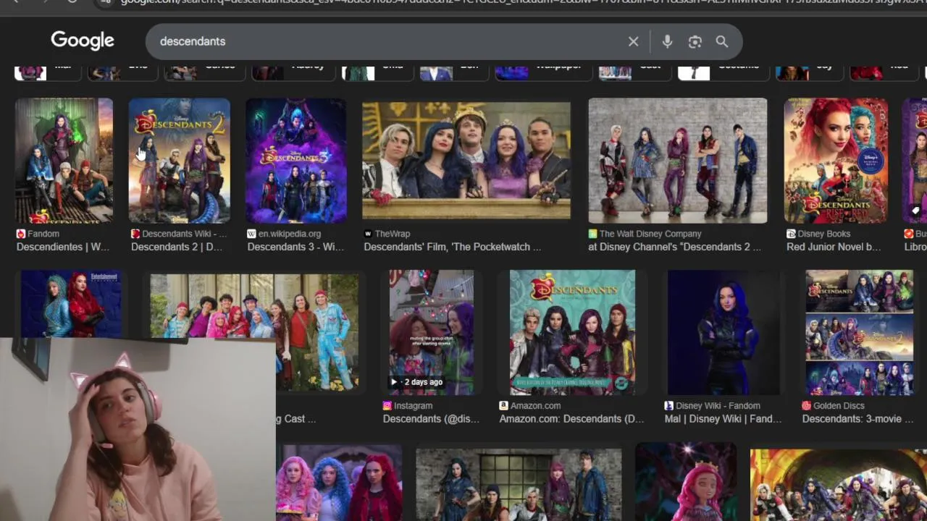The image size is (927, 521).
Task: Open the Amazon Descendants teal cover image
Action: pyautogui.click(x=572, y=333)
